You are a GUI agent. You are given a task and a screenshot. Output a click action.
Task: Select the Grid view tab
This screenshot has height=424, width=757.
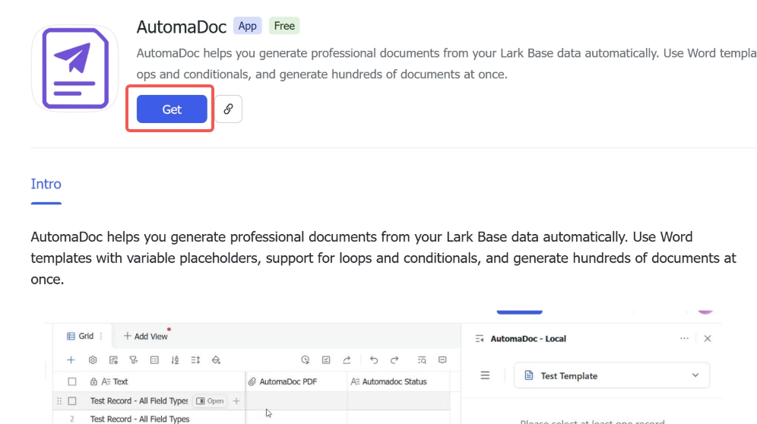81,336
